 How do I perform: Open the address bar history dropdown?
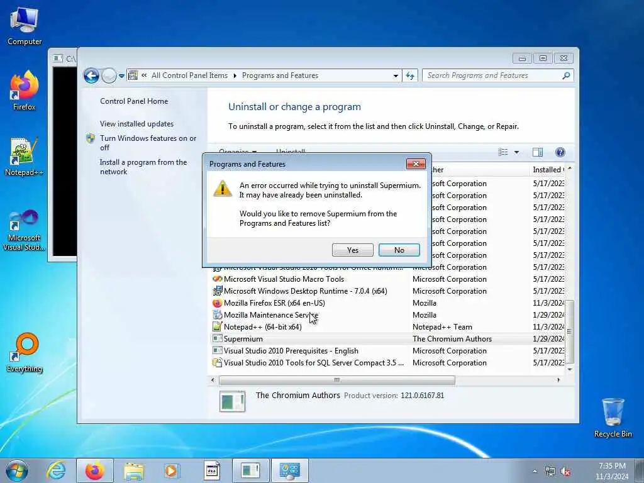point(396,75)
